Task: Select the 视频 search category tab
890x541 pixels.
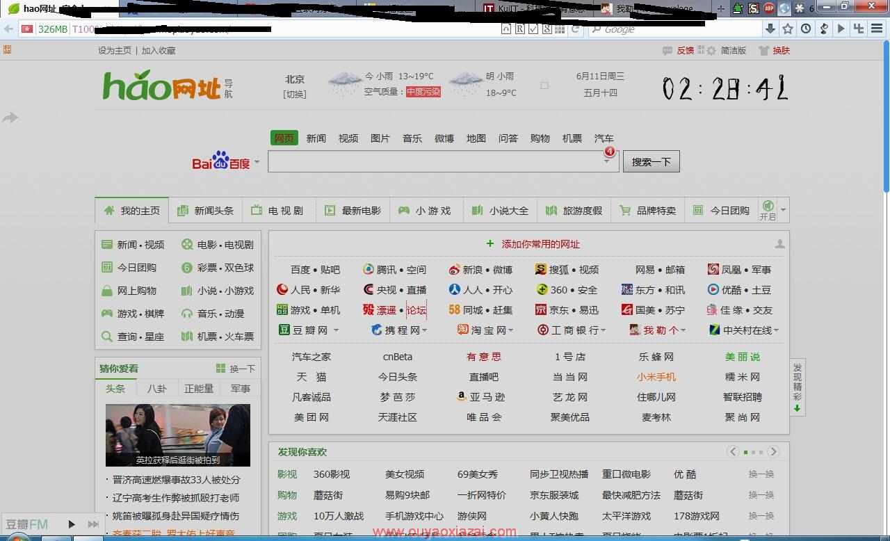Action: coord(348,138)
